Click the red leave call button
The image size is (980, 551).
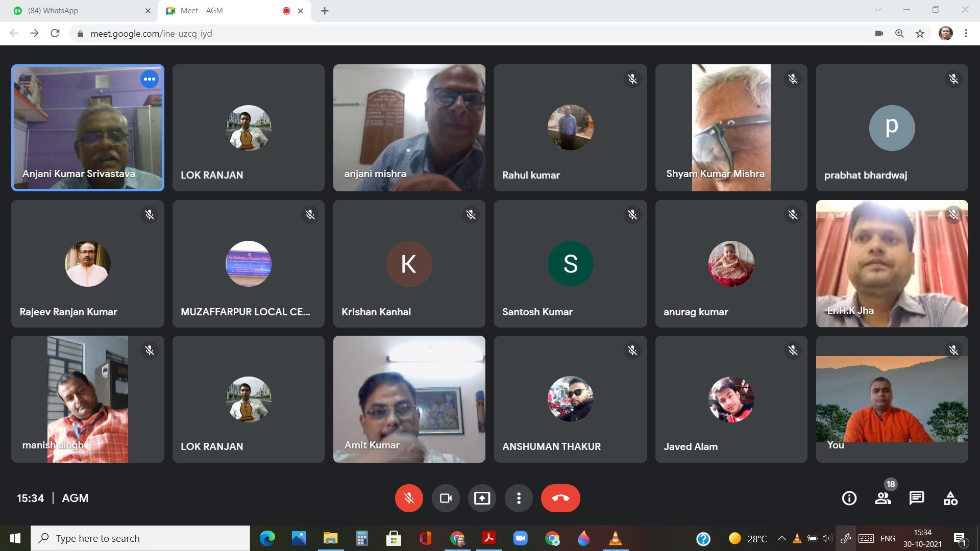[560, 498]
